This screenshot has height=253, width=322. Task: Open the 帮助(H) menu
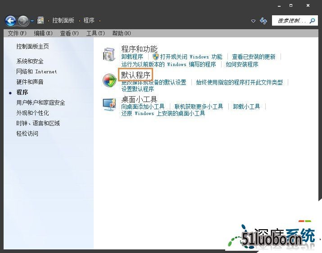(x=121, y=33)
